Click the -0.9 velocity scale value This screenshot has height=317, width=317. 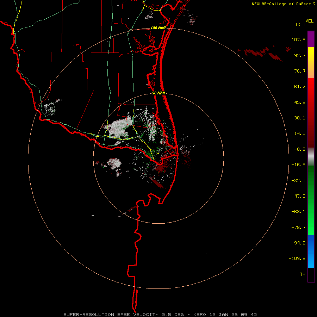click(300, 149)
